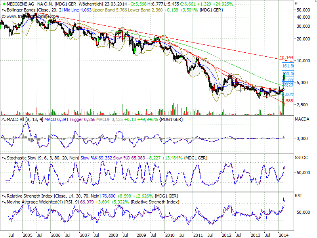Click the copyright www.tradesignalonline.com text
This screenshot has width=317, height=238.
point(31,16)
